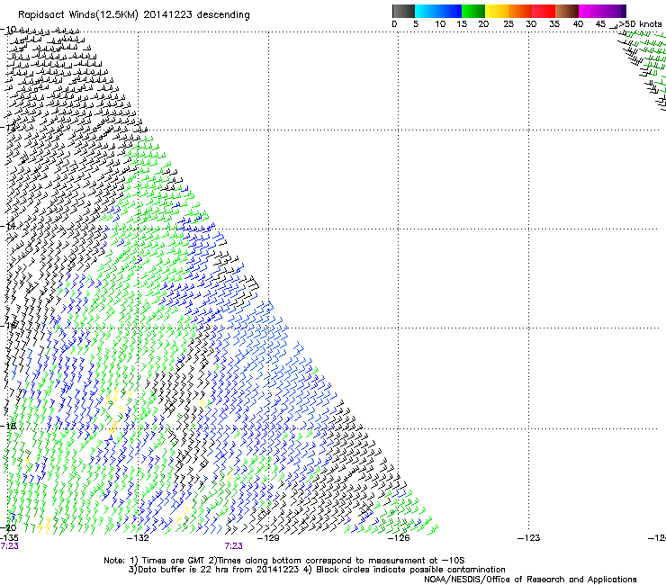This screenshot has height=585, width=666.
Task: Click the blue 10-15 knots legend swatch
Action: click(450, 11)
